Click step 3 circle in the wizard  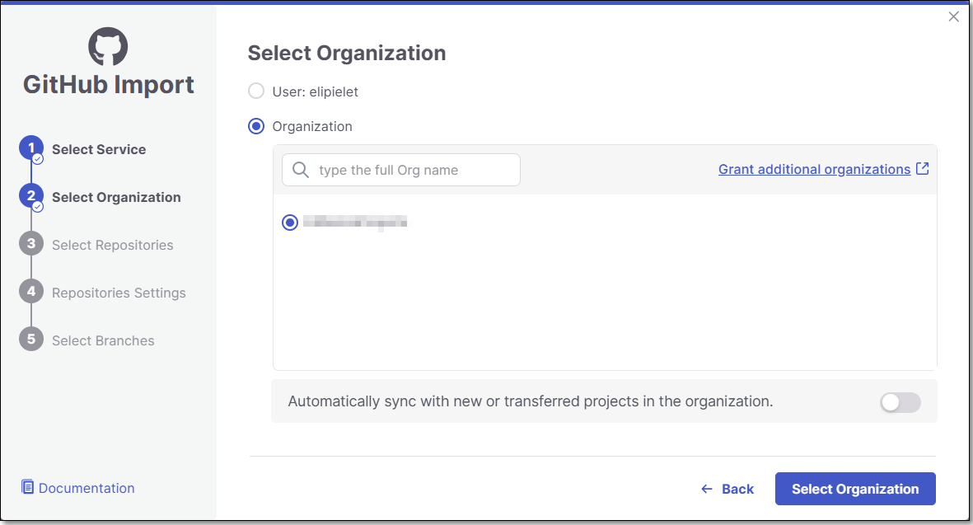(31, 244)
